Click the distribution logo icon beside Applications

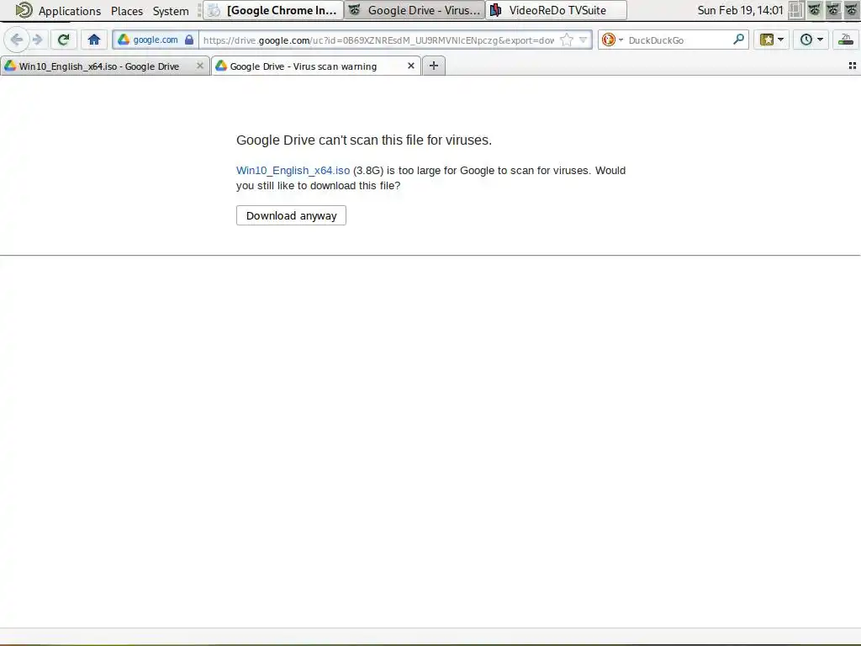[24, 10]
